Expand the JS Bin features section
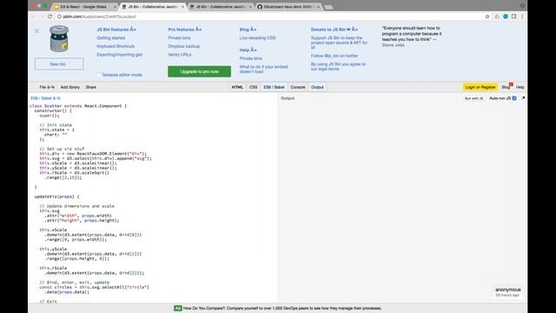Image resolution: width=556 pixels, height=313 pixels. pyautogui.click(x=116, y=30)
